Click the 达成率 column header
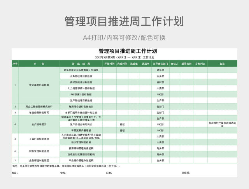The width and height of the screenshot is (249, 189). [x=146, y=64]
